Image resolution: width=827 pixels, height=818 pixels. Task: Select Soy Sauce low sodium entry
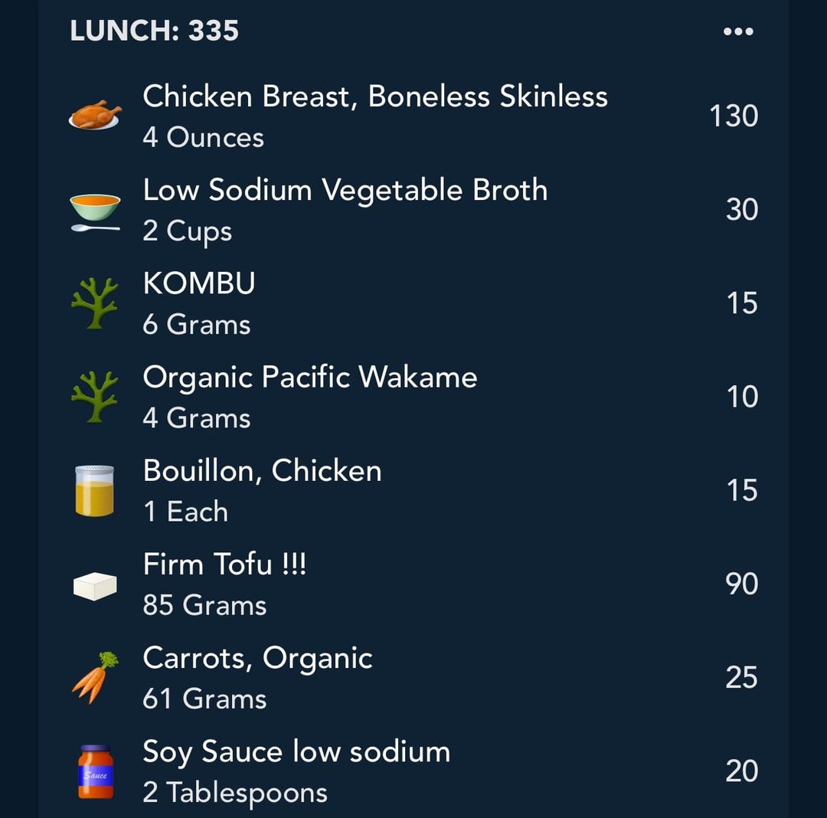click(413, 771)
